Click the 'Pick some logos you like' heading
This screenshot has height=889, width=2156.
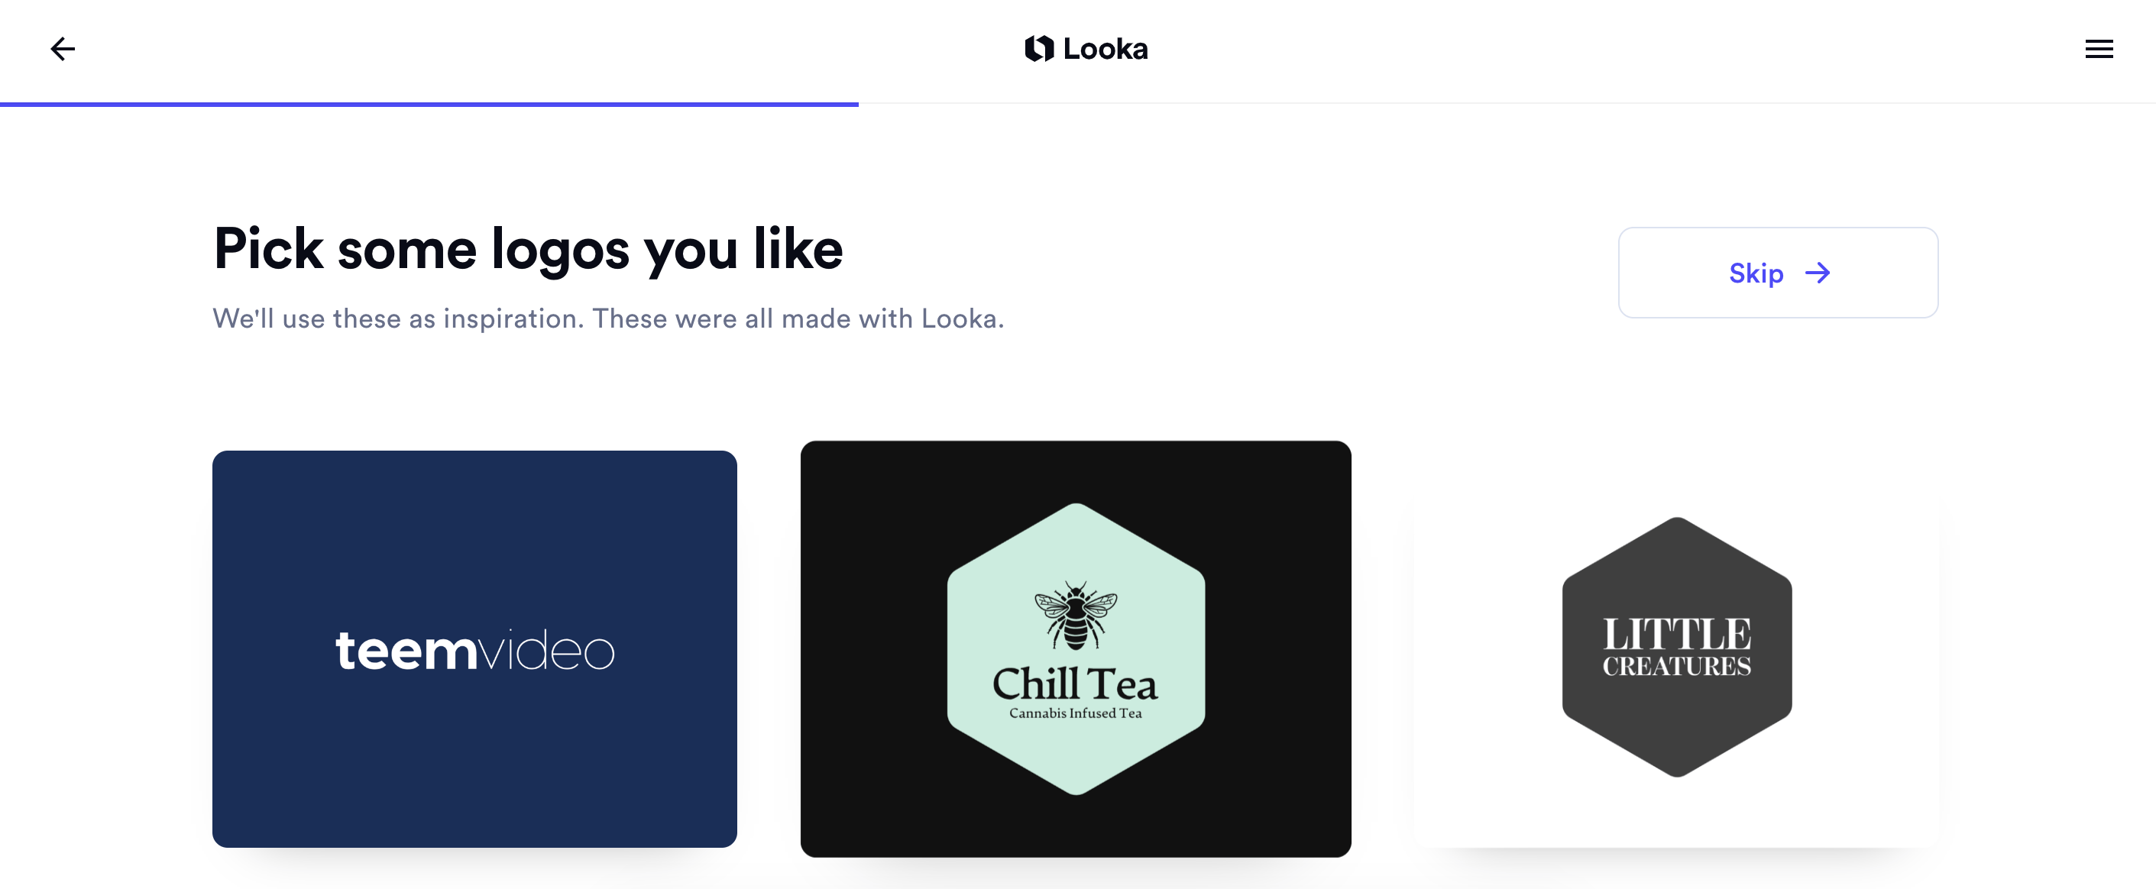coord(528,249)
